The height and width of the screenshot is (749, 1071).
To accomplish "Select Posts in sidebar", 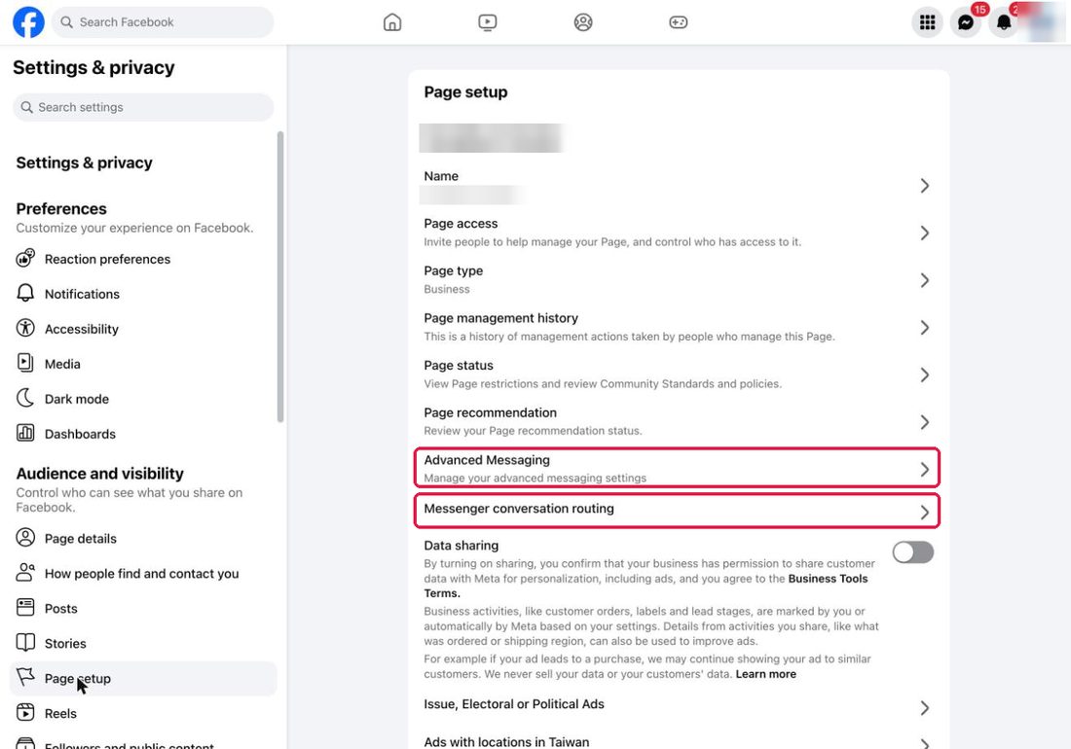I will [x=143, y=609].
